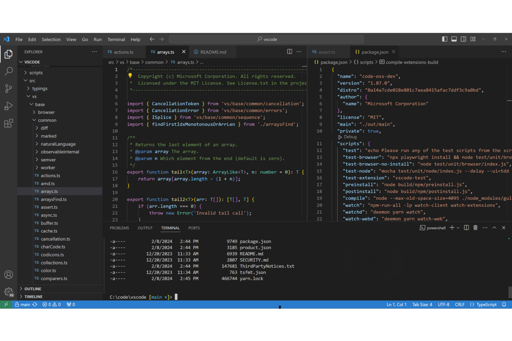Screen dimensions: 512x341
Task: Create a new terminal with the plus icon
Action: [x=451, y=228]
